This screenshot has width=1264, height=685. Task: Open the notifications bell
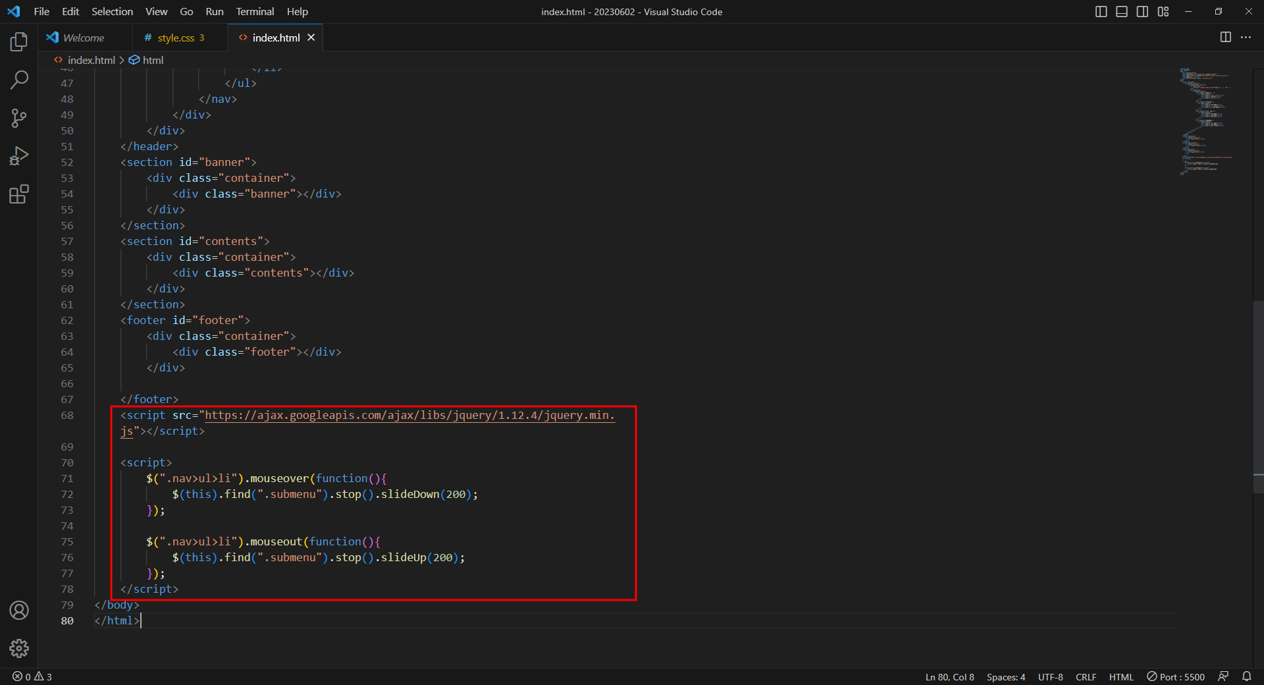click(1246, 676)
